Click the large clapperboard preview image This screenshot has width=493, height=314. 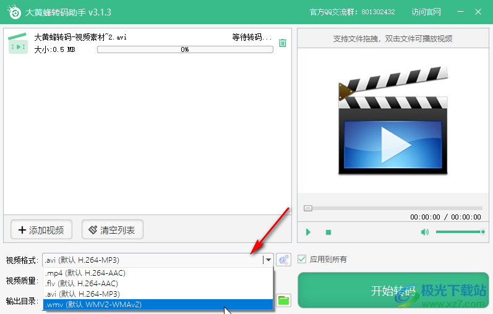(393, 121)
